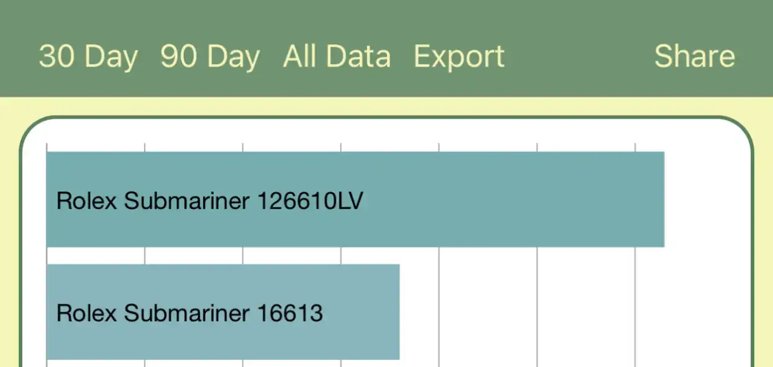Image resolution: width=773 pixels, height=367 pixels.
Task: Click the 'Rolex Submariner 126610LV' label text
Action: [210, 200]
